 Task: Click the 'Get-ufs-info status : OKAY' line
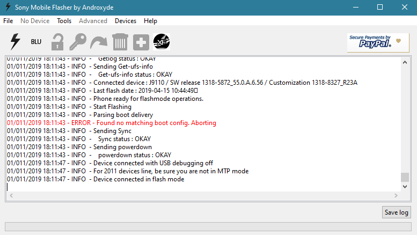point(90,75)
